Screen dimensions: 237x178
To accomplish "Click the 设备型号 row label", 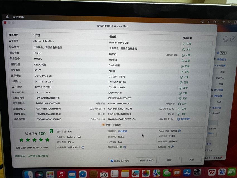I will [14, 41].
